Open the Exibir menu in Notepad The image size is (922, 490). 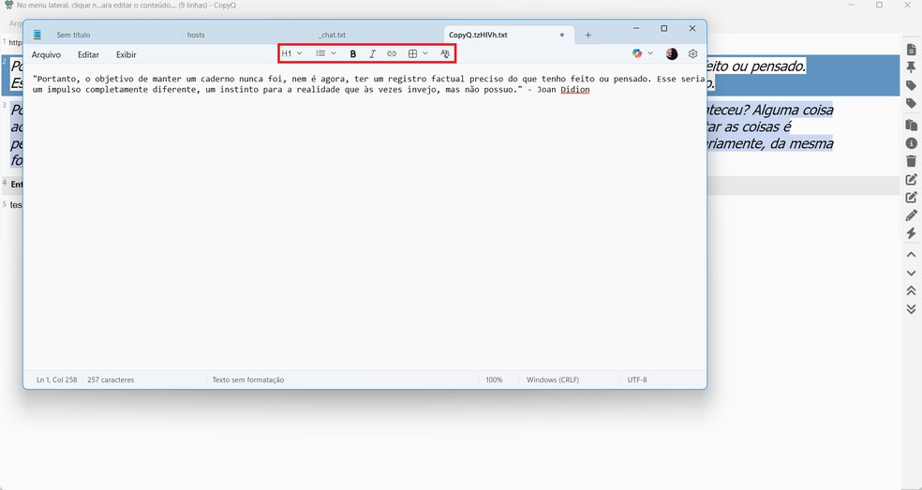tap(126, 54)
